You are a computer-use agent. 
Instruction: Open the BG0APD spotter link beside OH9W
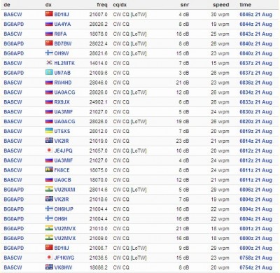[14, 53]
